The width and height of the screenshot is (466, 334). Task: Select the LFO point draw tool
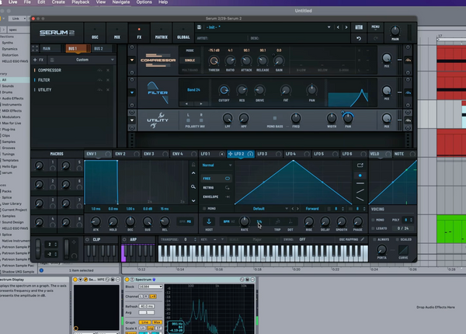coord(360,176)
